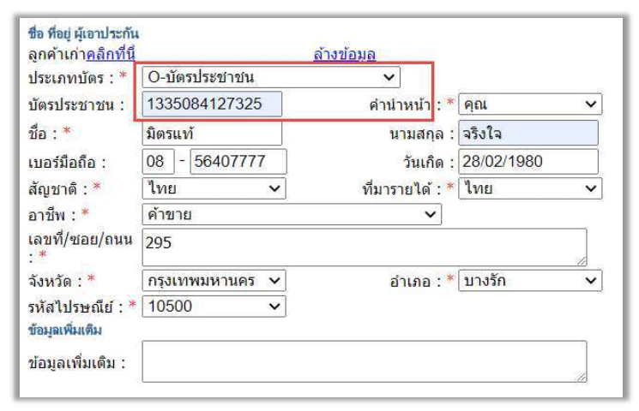Open the ที่มารายได้ income source dropdown
Viewport: 639px width, 411px height.
pos(530,188)
